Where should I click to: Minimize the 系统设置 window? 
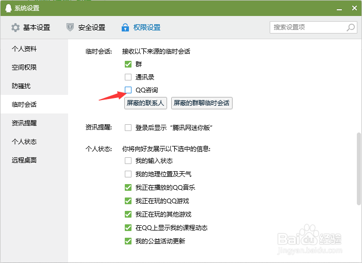339,9
